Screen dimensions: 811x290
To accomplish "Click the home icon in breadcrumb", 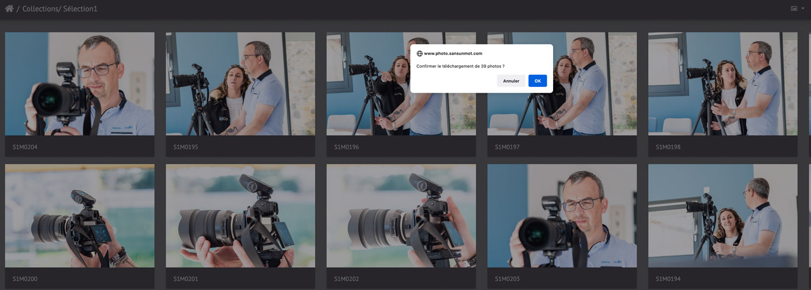I will (x=9, y=9).
